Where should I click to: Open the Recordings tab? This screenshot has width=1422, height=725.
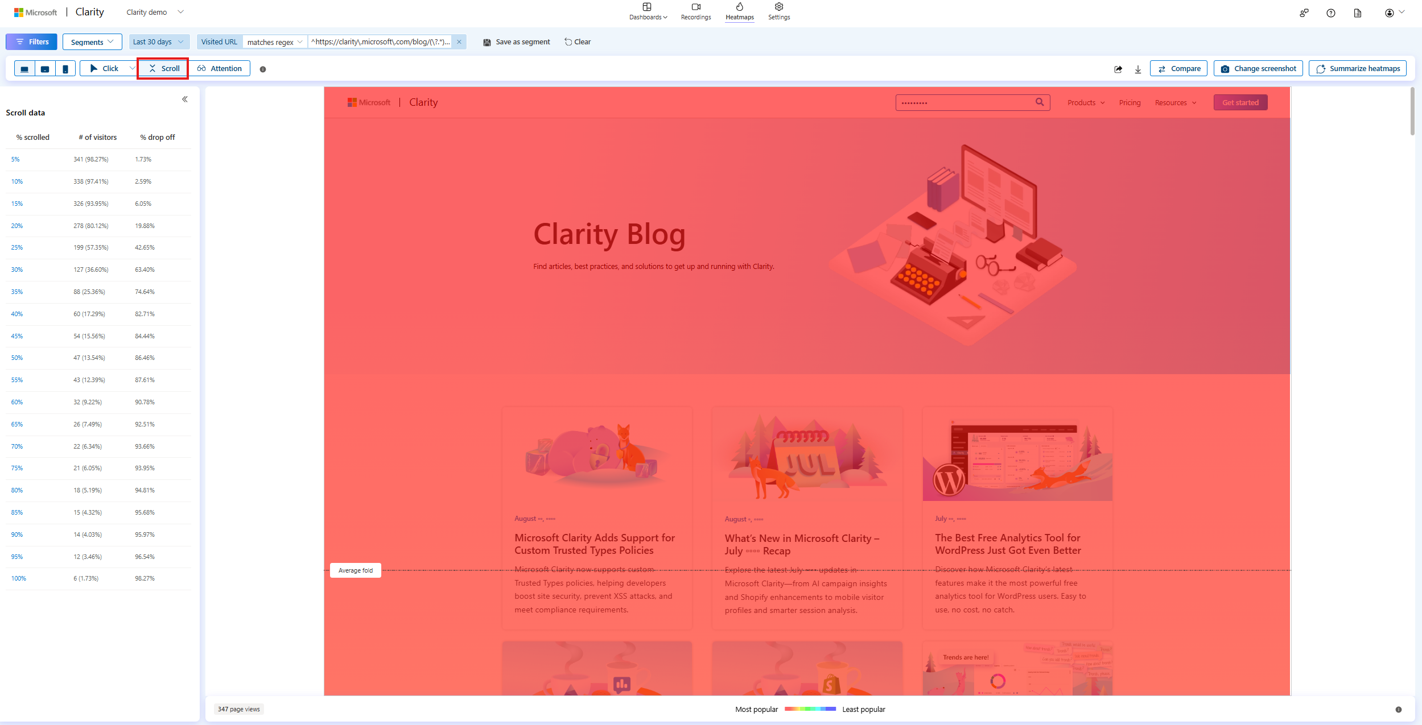(695, 11)
